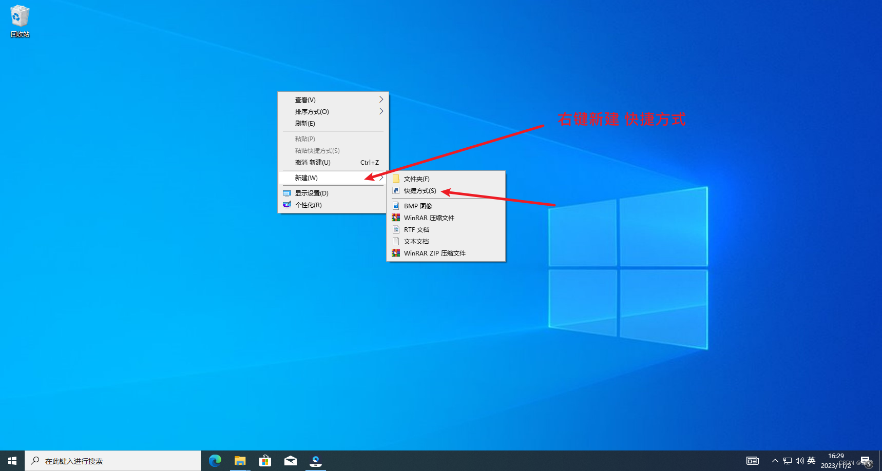Create a new BMP 图像 file
Screen dimensions: 882x471
(446, 206)
